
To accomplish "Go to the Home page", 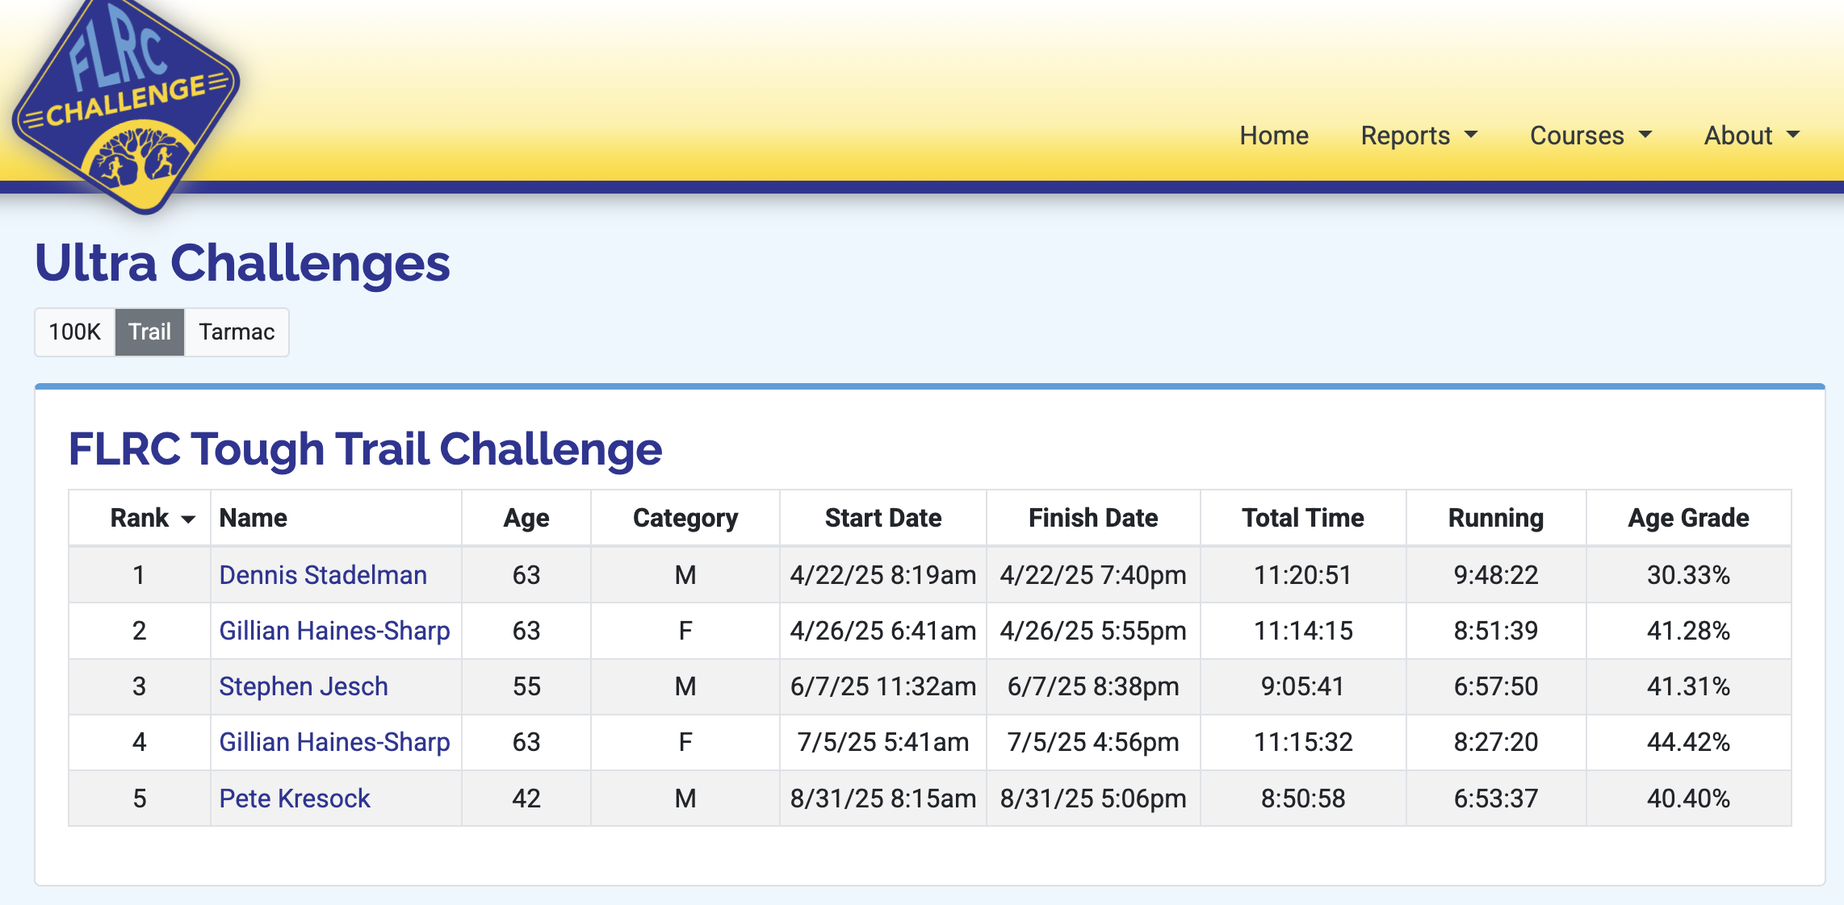I will tap(1274, 136).
